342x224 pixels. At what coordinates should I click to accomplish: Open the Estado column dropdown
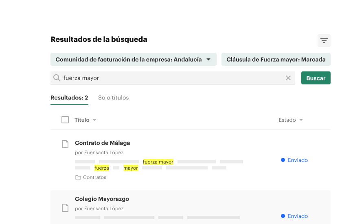point(301,120)
